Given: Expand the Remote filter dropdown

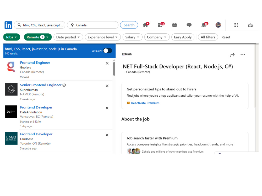Looking at the screenshot, I should click(x=38, y=37).
